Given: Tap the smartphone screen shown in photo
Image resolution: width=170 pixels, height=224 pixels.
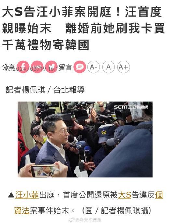Looking at the screenshot, I should (x=43, y=171).
